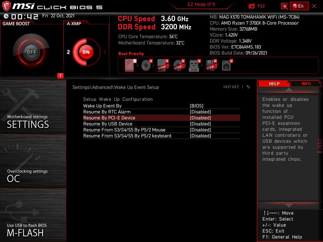Click the MSI dragon shield logo

(6, 6)
